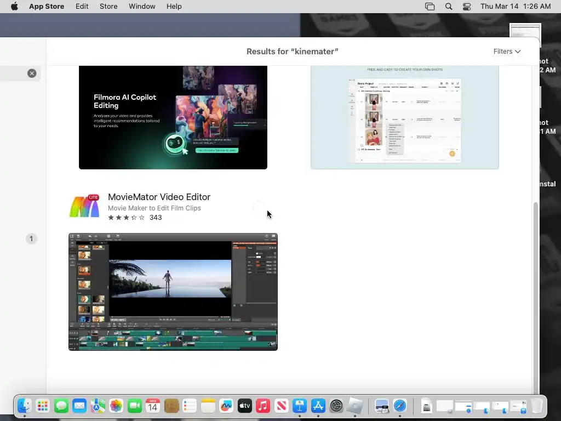Click the vertical scrollbar of results
The image size is (561, 421).
click(535, 297)
